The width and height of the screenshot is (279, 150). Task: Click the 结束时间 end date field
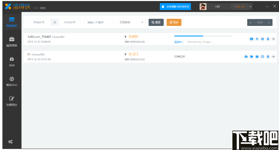coord(70,22)
